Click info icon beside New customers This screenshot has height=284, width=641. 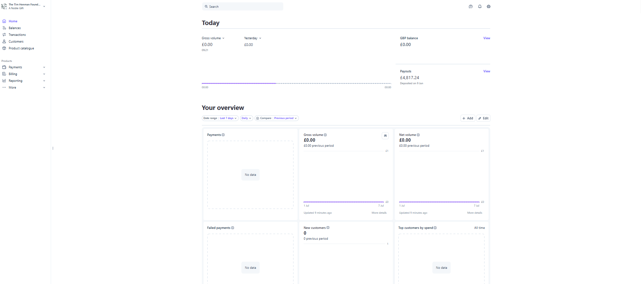[328, 228]
